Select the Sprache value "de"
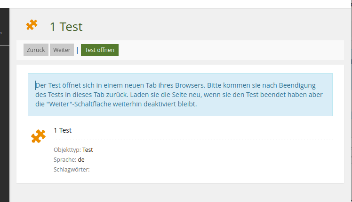Image resolution: width=352 pixels, height=202 pixels. click(x=81, y=160)
